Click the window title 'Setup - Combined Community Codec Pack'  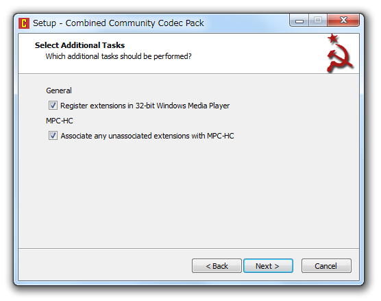119,23
